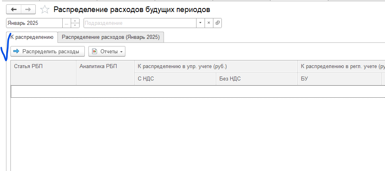Clear the Подразделение field with the X button
Image resolution: width=385 pixels, height=171 pixels.
209,23
